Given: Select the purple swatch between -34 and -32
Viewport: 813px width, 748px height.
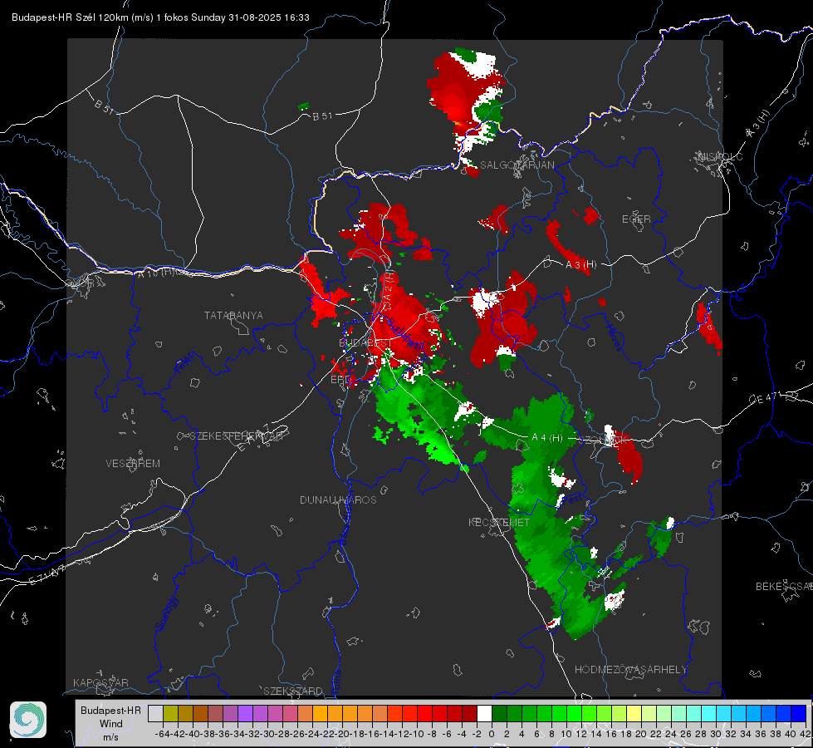Looking at the screenshot, I should coord(245,714).
